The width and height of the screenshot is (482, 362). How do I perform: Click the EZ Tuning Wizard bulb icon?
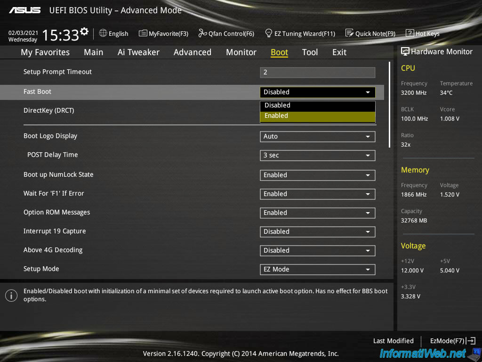269,33
